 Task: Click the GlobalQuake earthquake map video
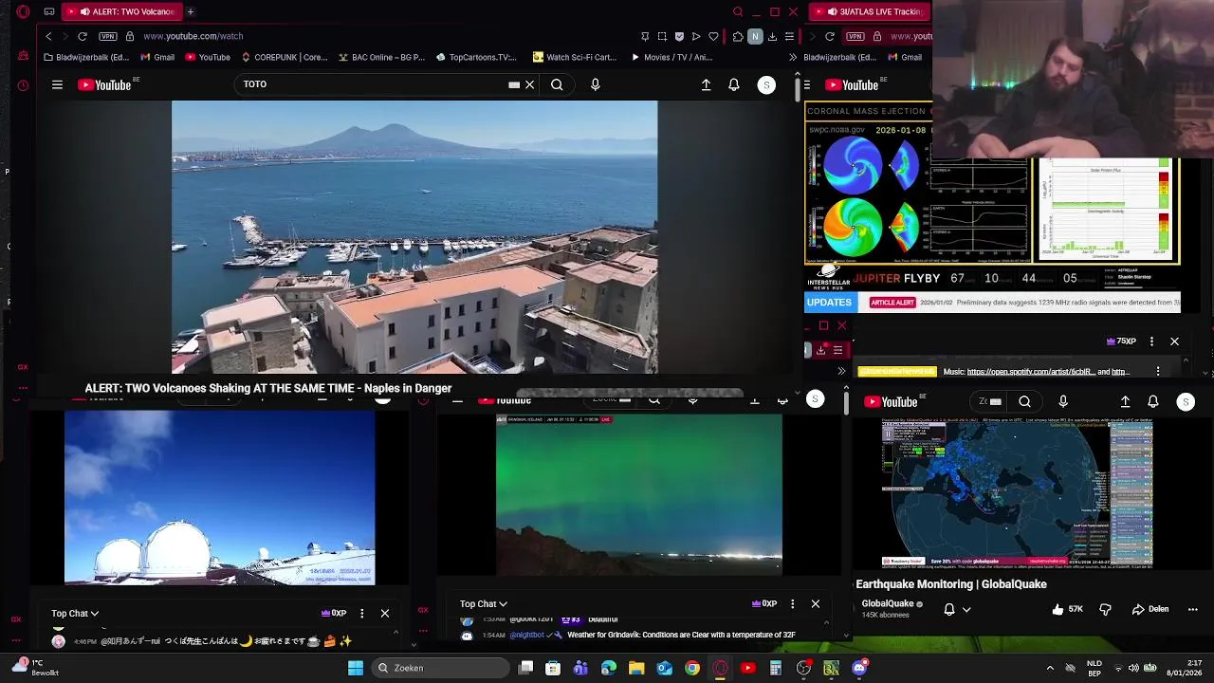point(1018,494)
